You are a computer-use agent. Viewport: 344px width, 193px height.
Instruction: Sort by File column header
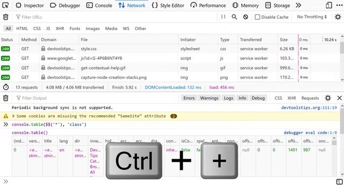pos(128,40)
